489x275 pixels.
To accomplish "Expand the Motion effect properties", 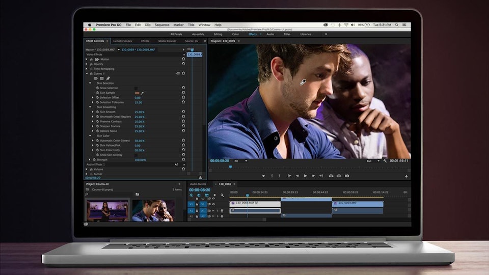I will 87,59.
